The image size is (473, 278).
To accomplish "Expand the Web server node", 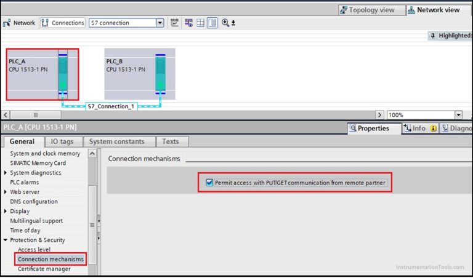I will (x=6, y=192).
